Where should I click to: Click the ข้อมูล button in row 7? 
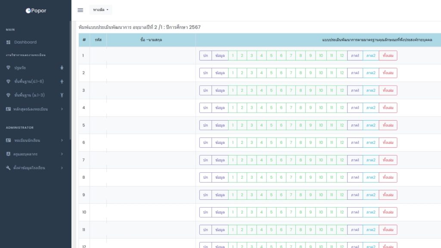tap(220, 160)
